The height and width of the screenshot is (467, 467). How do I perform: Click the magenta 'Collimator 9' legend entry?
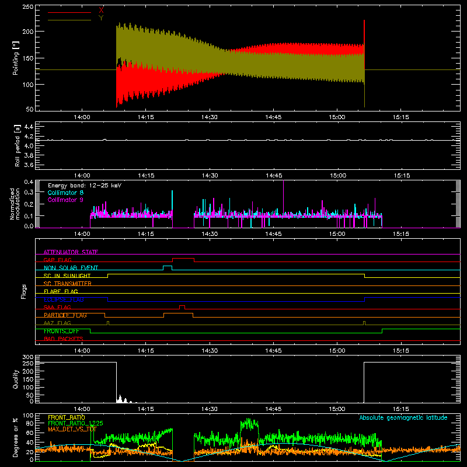65,200
